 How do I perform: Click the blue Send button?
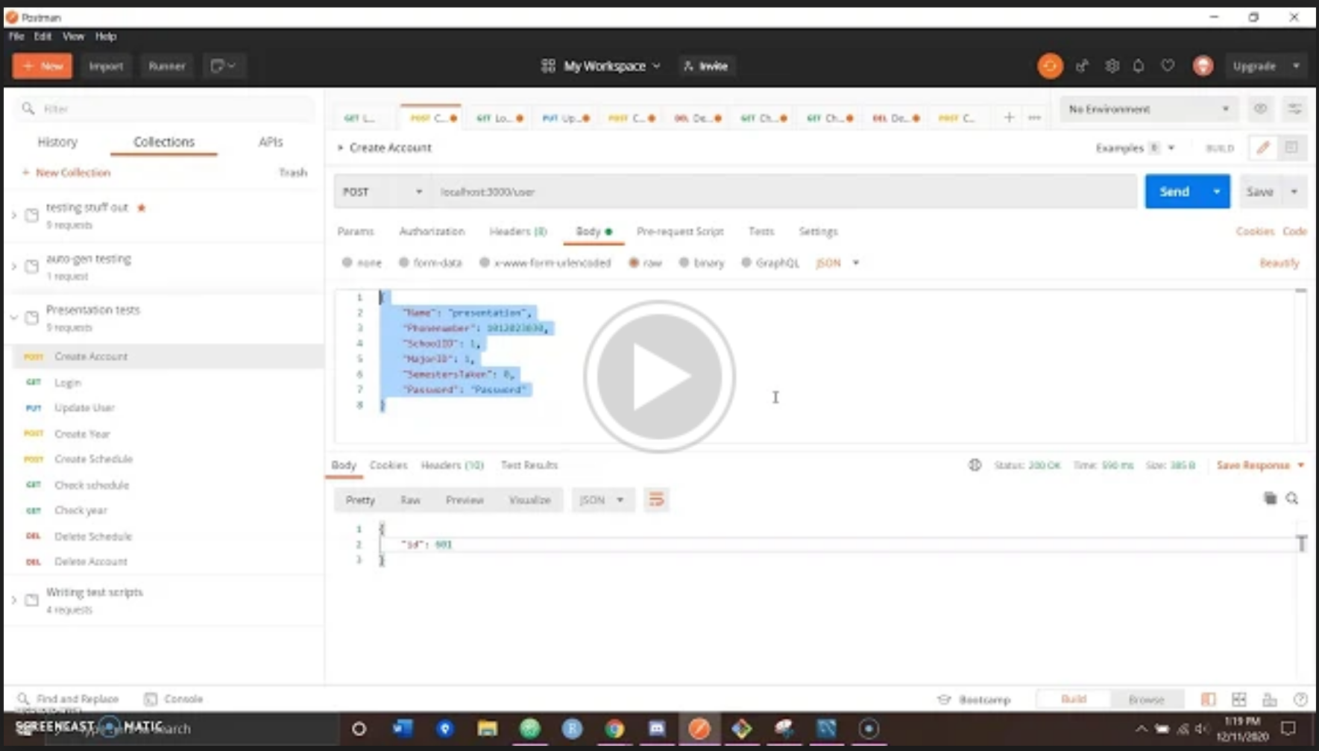click(x=1174, y=192)
